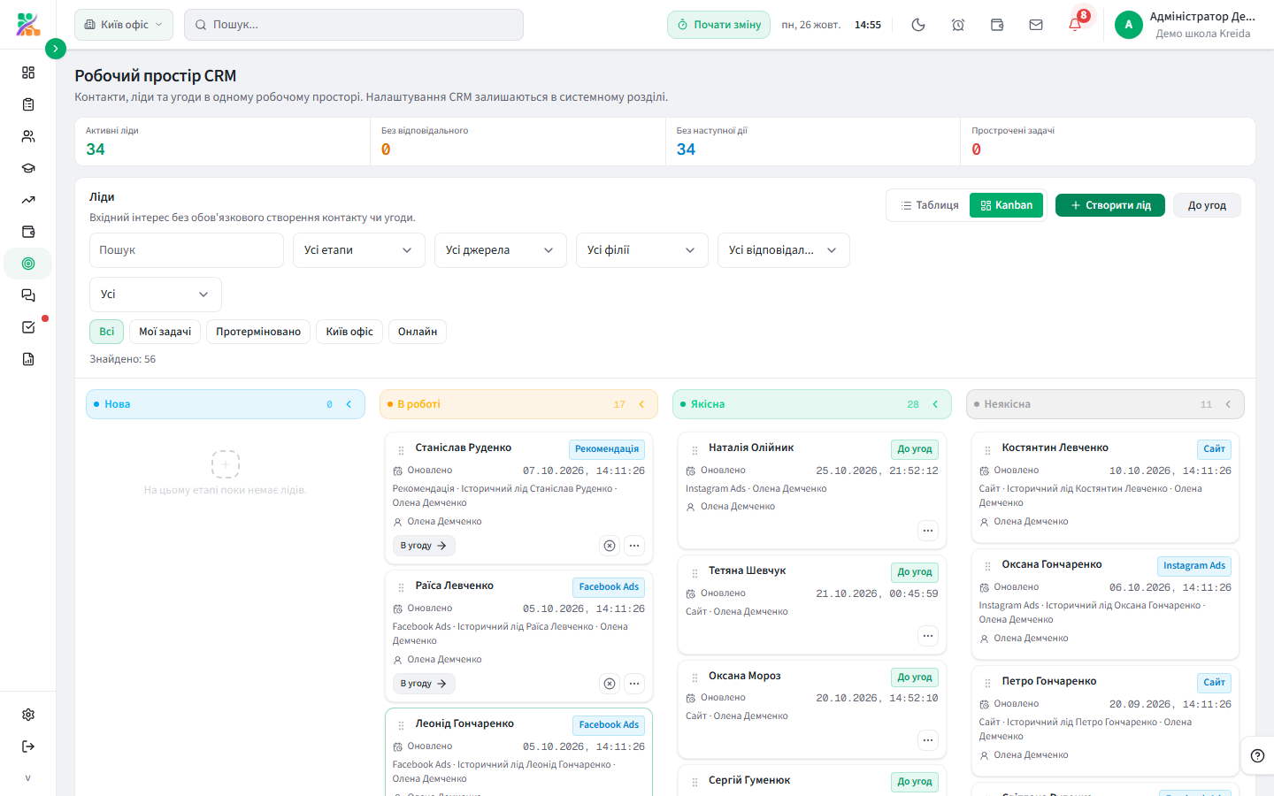Open the alarm clock reminders icon
This screenshot has width=1274, height=796.
click(958, 25)
